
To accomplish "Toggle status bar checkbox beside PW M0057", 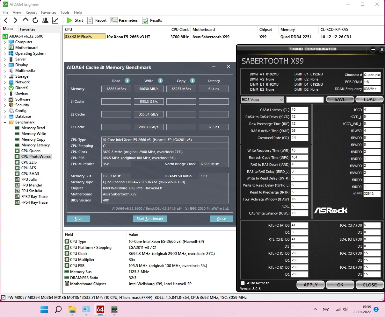I will coord(4,298).
